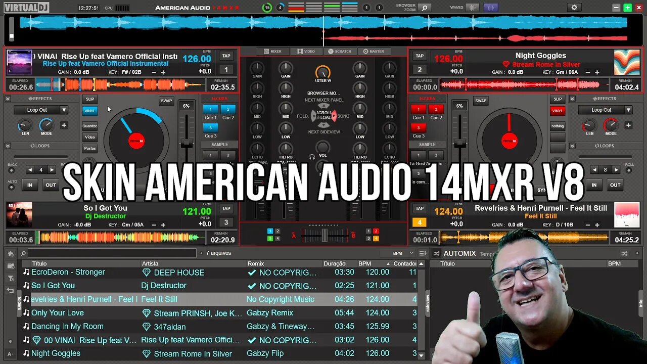Screen dimensions: 647x364
Task: Click loop IN on the left deck
Action: [x=30, y=185]
